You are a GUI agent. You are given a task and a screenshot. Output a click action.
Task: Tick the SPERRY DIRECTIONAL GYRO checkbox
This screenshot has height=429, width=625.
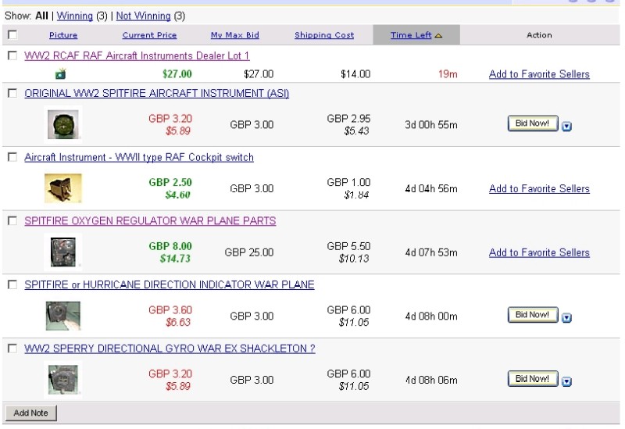[x=12, y=348]
